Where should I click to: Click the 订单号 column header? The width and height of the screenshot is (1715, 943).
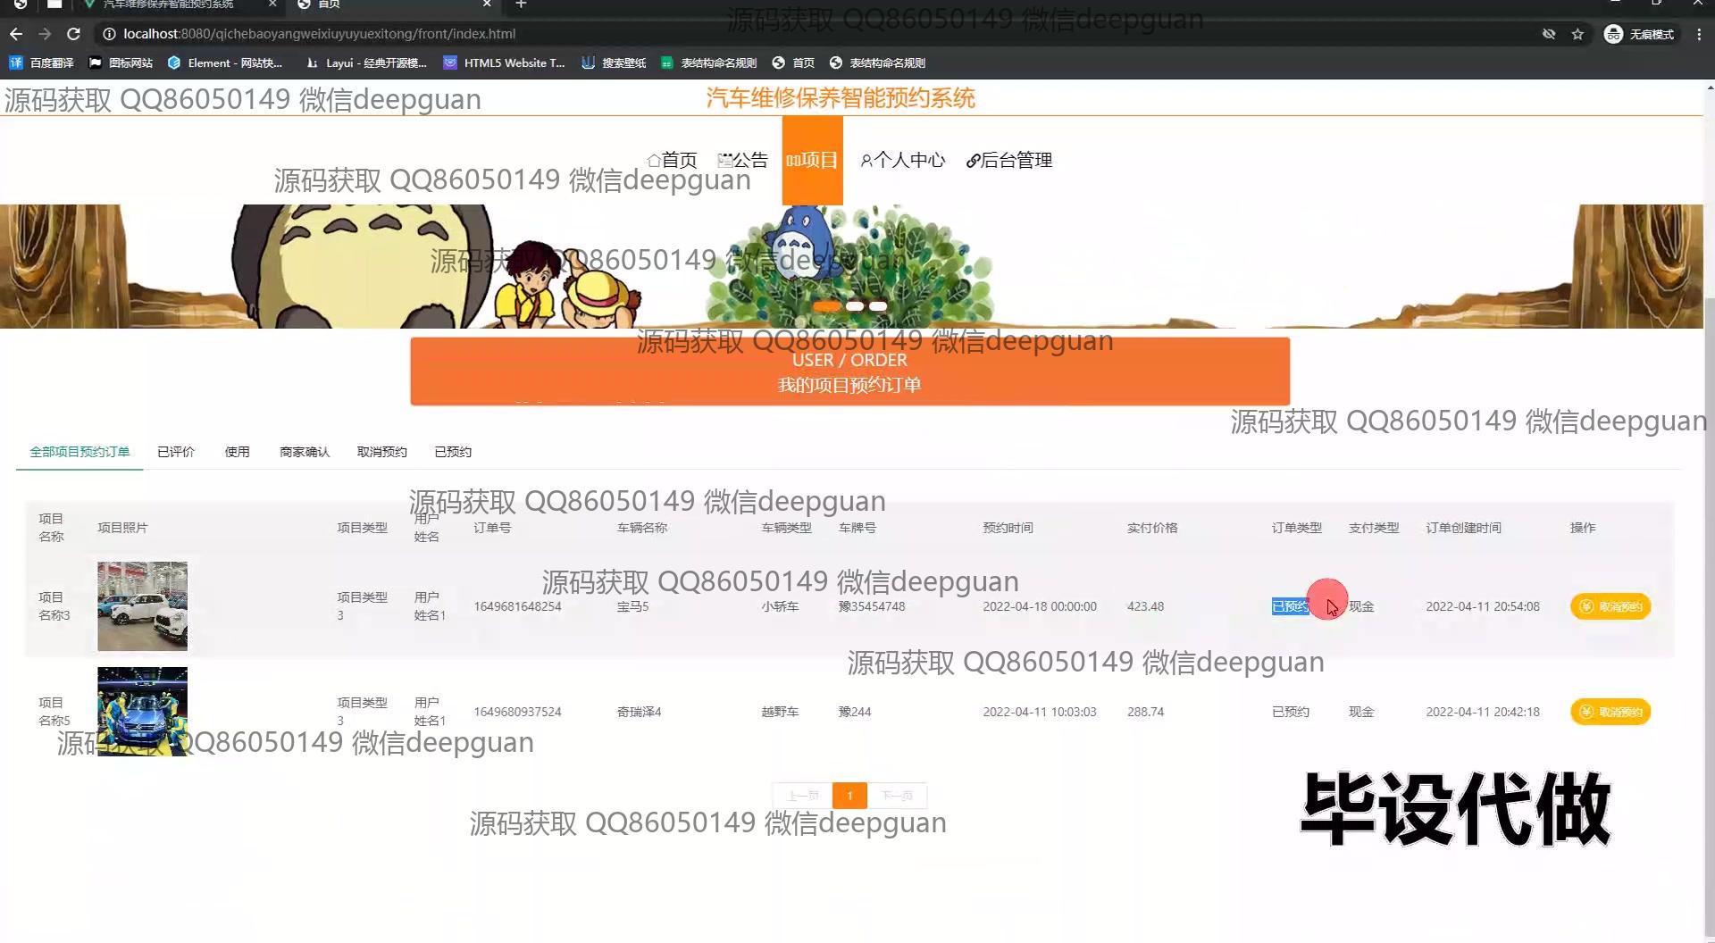tap(492, 528)
